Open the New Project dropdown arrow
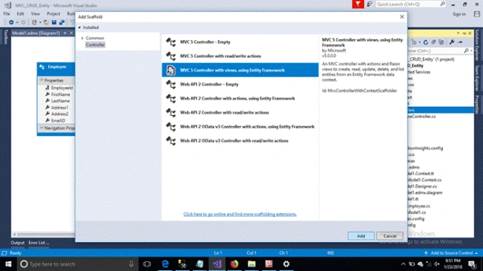 pos(40,22)
